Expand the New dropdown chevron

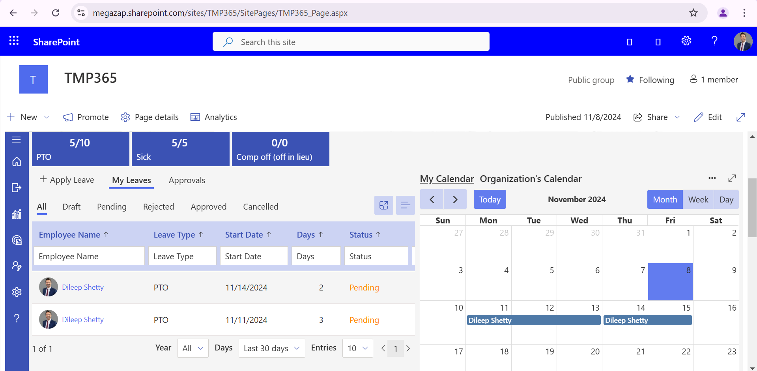pyautogui.click(x=47, y=117)
